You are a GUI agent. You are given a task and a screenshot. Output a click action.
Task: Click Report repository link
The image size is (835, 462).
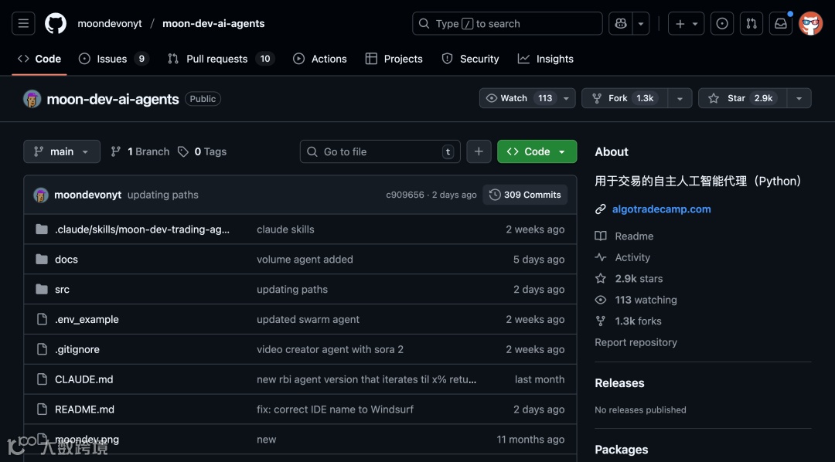click(636, 342)
